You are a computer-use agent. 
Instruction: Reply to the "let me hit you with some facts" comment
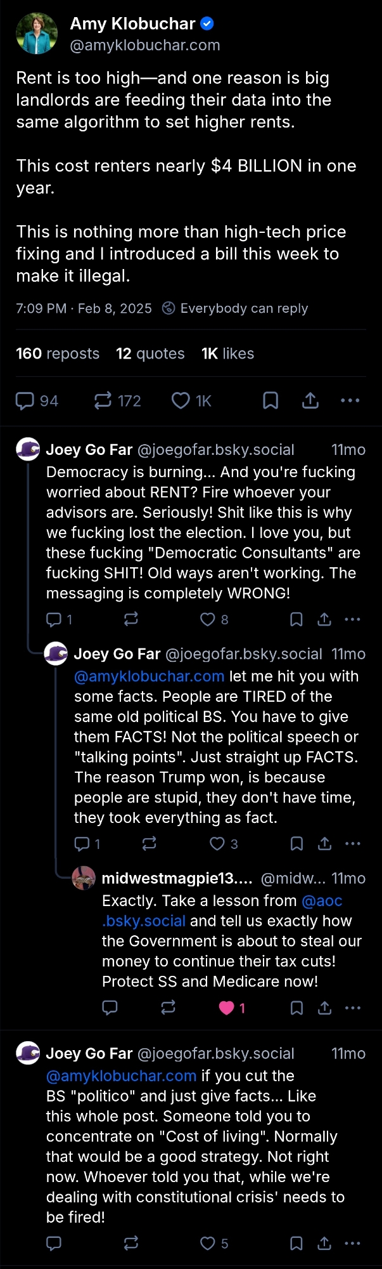pyautogui.click(x=82, y=844)
